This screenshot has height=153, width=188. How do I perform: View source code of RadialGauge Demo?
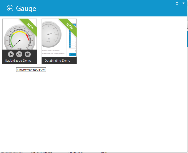19,54
